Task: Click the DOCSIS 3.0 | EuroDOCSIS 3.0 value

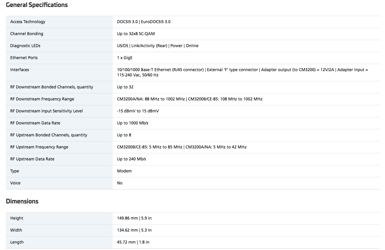Action: click(x=144, y=22)
